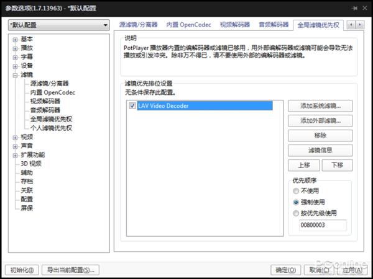Click 添加外部滤镜... button
This screenshot has width=373, height=279.
[x=320, y=121]
